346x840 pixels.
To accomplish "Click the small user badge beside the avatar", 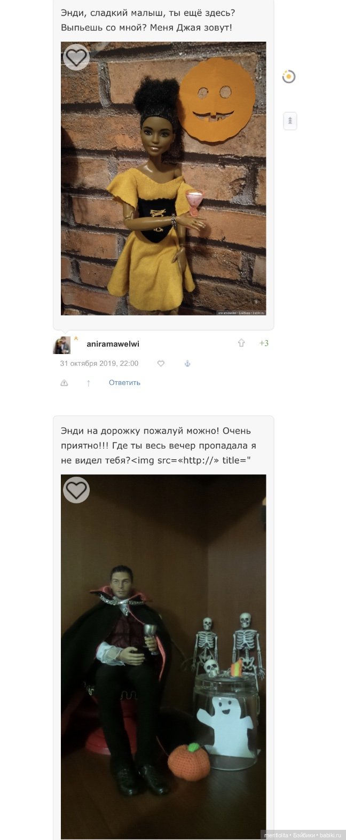I will click(76, 338).
